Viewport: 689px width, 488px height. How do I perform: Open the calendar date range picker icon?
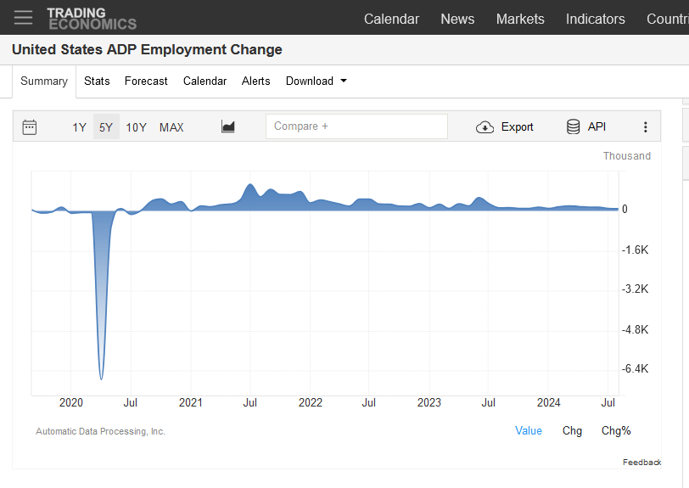pyautogui.click(x=30, y=127)
